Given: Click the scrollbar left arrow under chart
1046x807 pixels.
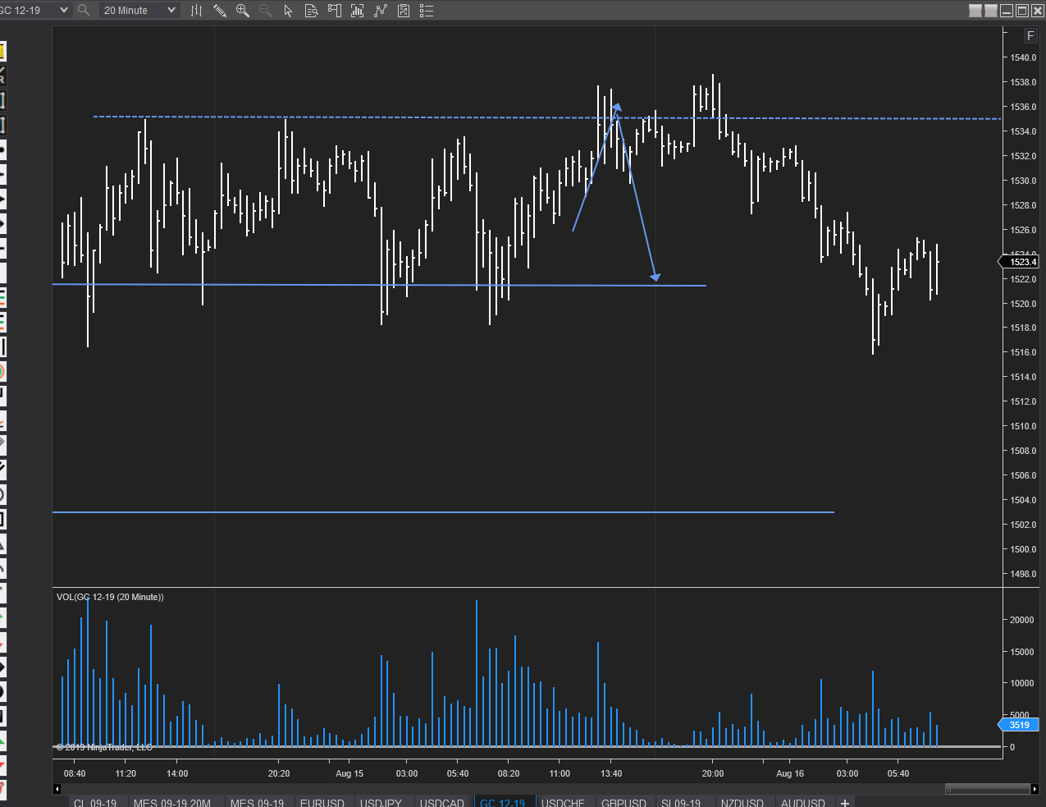Looking at the screenshot, I should 57,789.
